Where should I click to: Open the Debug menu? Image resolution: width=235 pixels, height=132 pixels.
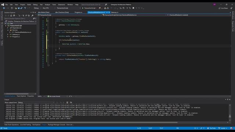pyautogui.click(x=35, y=5)
